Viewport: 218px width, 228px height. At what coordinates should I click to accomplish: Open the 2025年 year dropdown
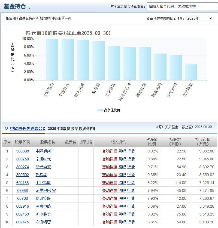pyautogui.click(x=200, y=18)
